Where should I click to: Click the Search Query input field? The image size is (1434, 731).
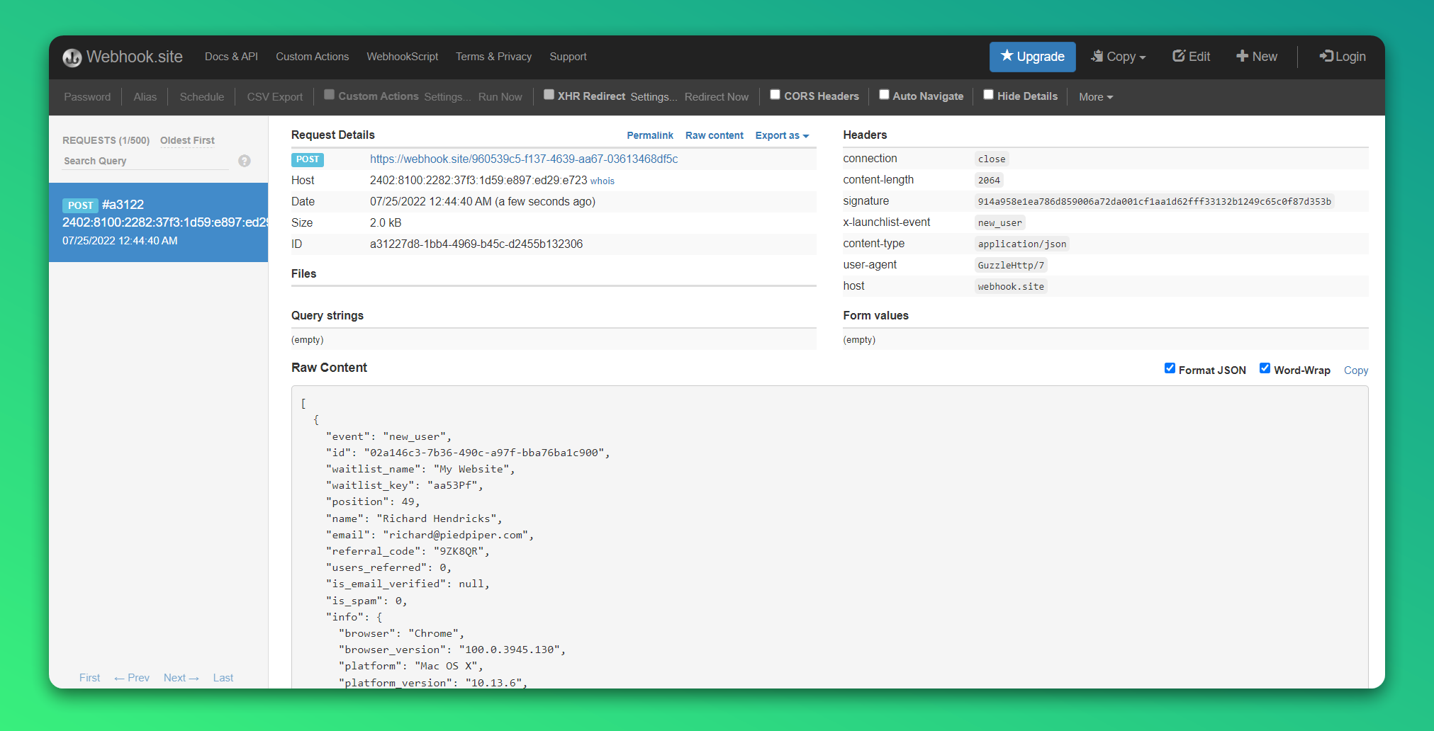(145, 161)
